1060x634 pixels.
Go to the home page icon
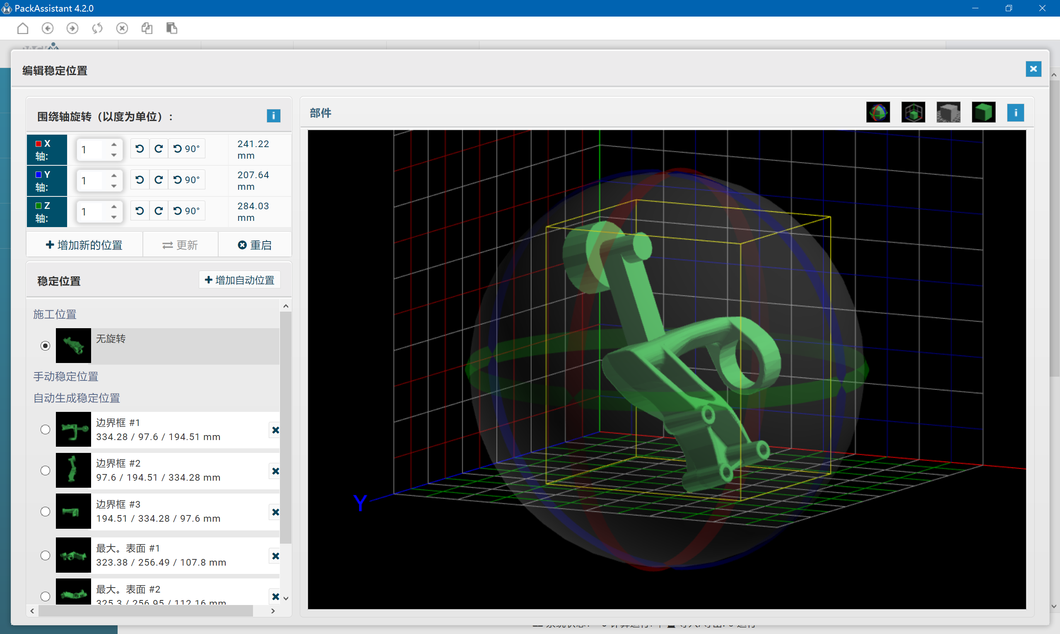23,28
